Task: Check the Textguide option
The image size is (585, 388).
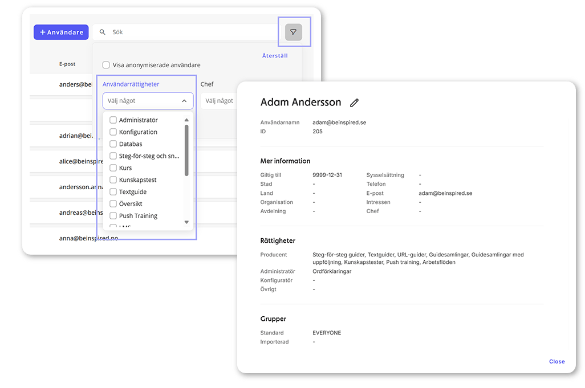Action: coord(113,191)
